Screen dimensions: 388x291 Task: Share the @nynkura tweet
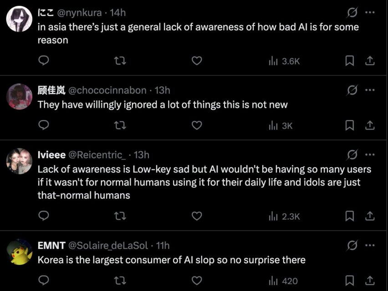click(370, 60)
